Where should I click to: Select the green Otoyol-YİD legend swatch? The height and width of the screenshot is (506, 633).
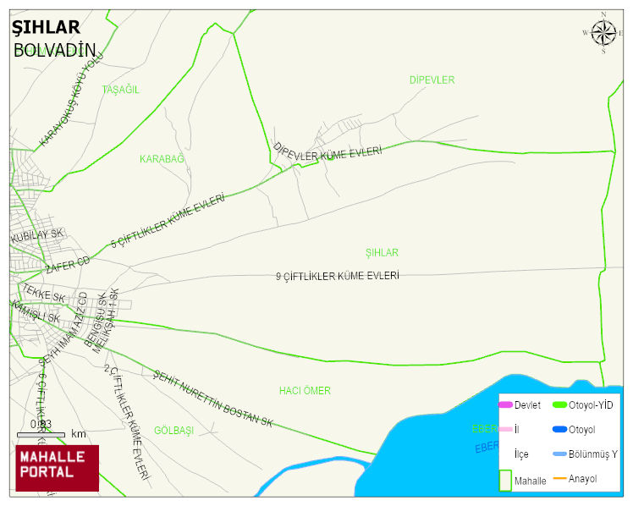[559, 405]
